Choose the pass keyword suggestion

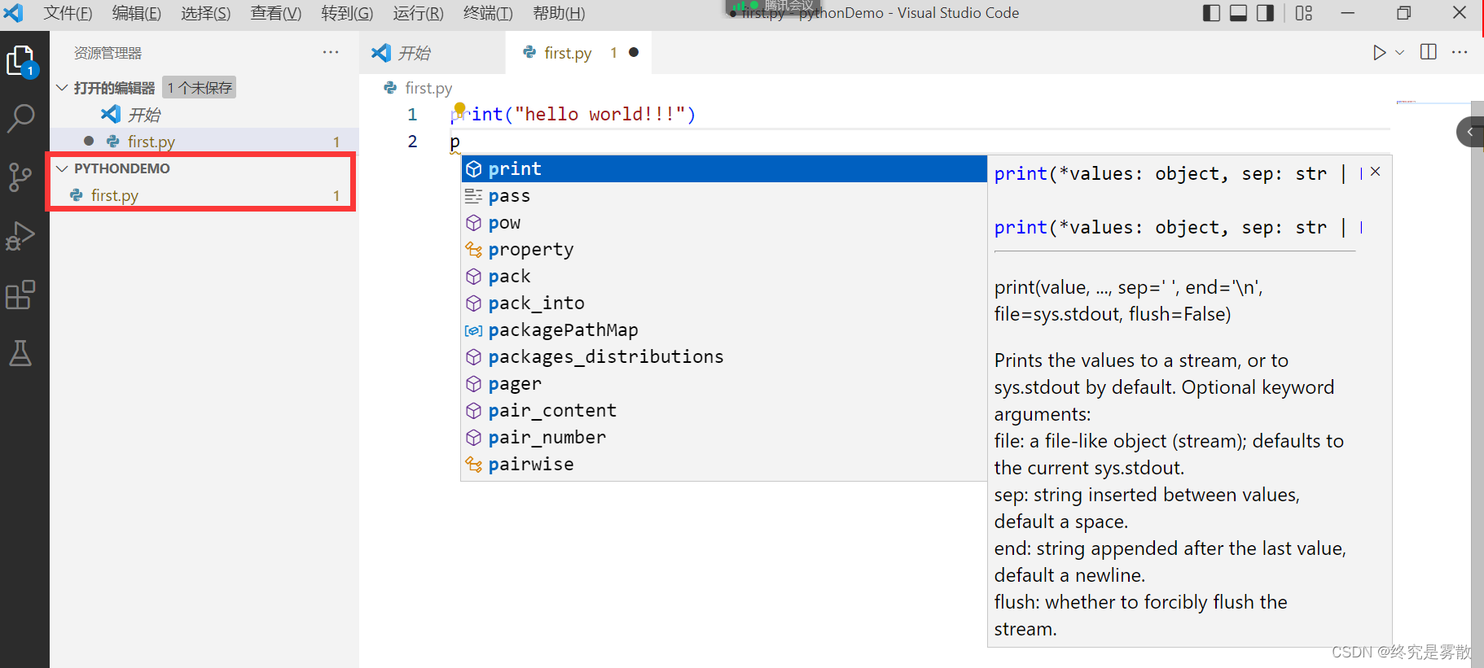coord(724,195)
